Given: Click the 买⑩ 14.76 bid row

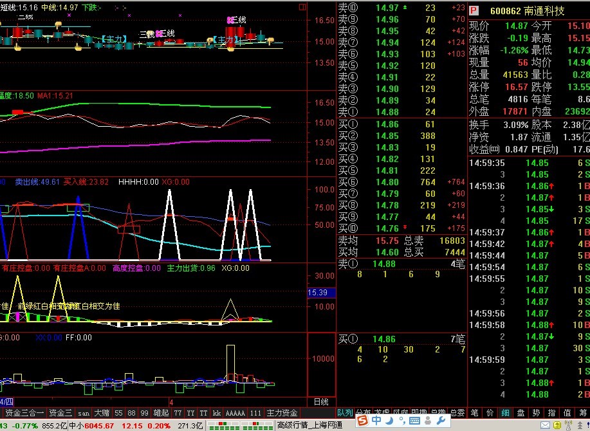Looking at the screenshot, I should (401, 228).
